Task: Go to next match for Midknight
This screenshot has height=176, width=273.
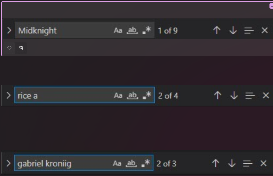Action: [x=233, y=31]
